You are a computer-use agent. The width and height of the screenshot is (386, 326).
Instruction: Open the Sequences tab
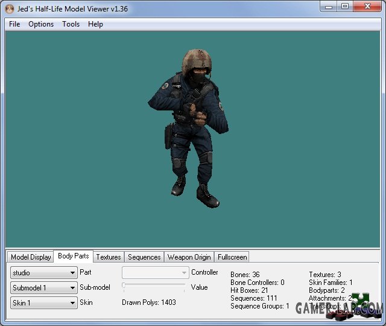point(144,257)
